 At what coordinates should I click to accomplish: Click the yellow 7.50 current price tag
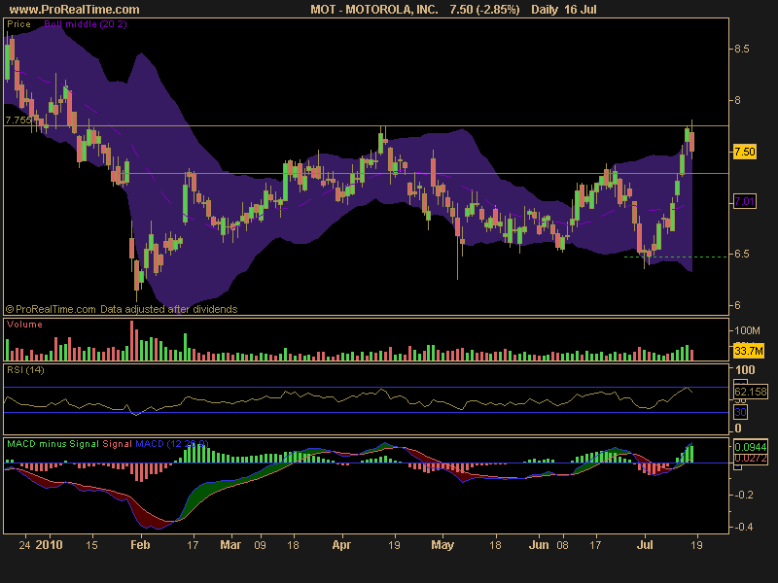tap(745, 152)
